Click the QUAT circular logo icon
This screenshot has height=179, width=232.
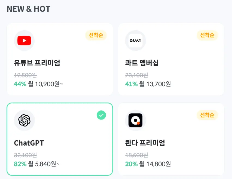tap(135, 40)
